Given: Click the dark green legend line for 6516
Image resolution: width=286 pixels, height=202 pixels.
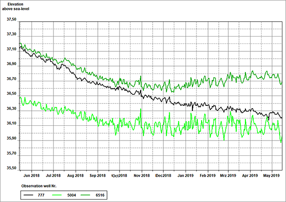Looking at the screenshot, I should (85, 195).
